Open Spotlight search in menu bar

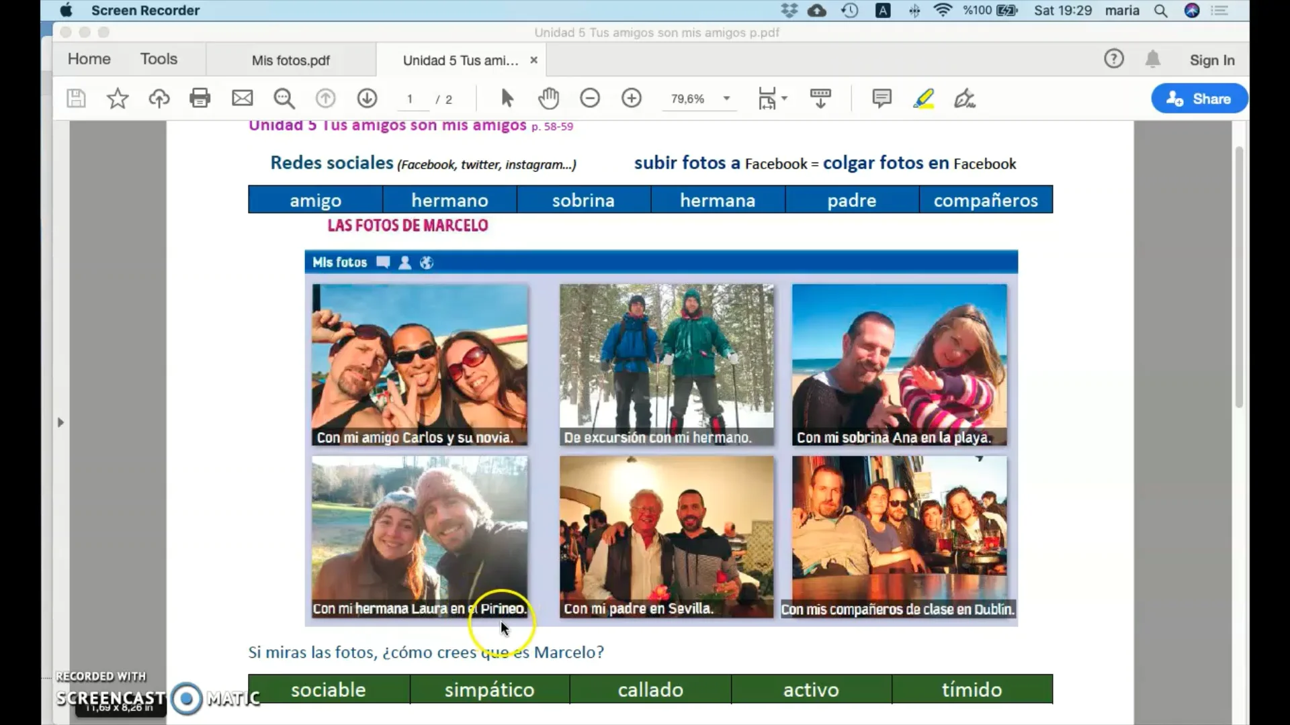1160,10
